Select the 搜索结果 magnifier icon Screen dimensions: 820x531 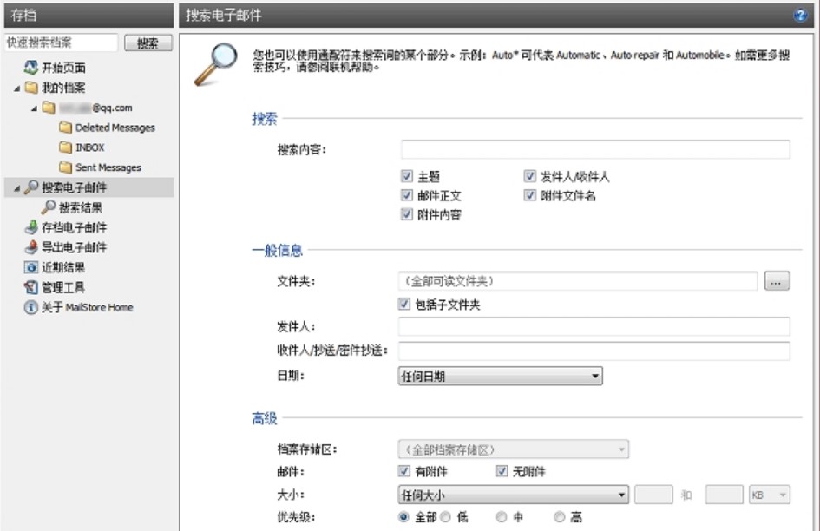(x=48, y=207)
